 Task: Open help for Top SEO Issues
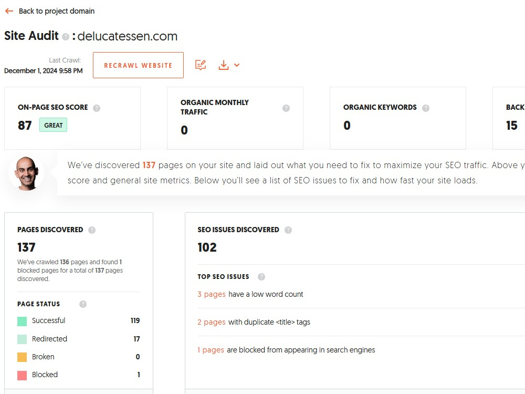coord(261,277)
